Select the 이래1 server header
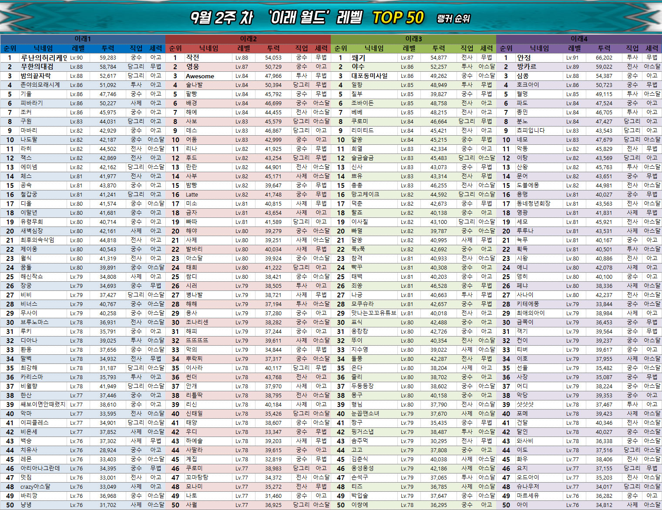 (83, 39)
